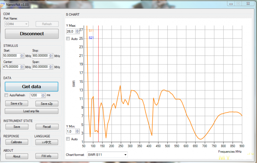This screenshot has height=163, width=257.
Task: Toggle Auto checkbox under Y Min
Action: pyautogui.click(x=68, y=139)
